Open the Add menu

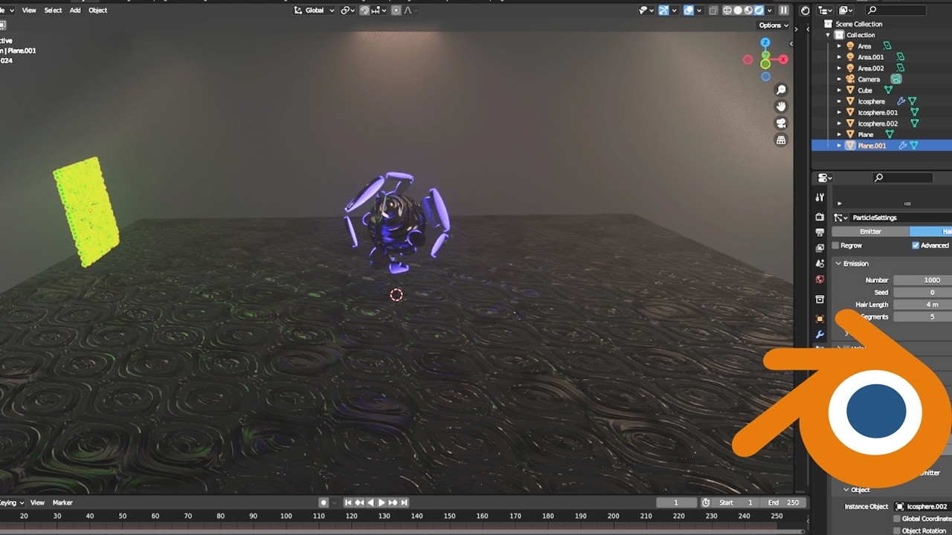tap(75, 10)
